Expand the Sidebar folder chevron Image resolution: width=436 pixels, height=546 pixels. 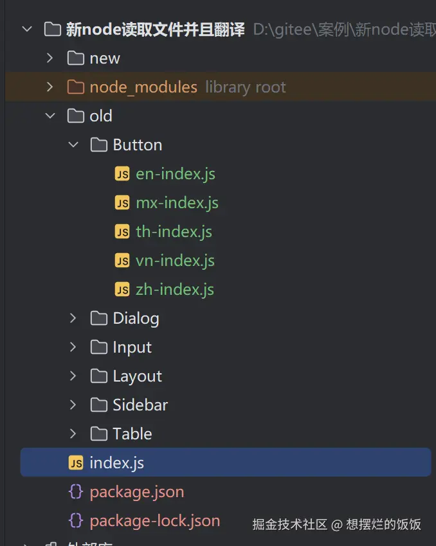pyautogui.click(x=73, y=405)
